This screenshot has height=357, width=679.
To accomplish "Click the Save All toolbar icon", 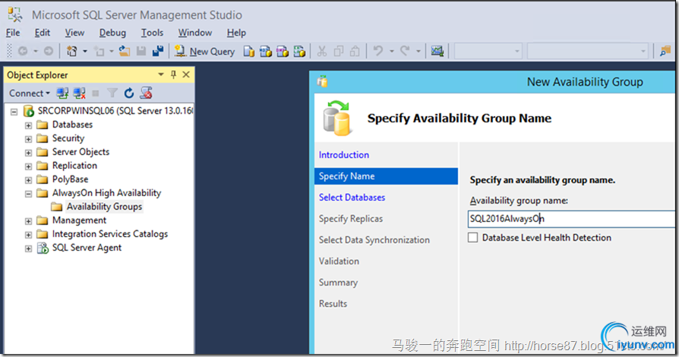I will (158, 52).
